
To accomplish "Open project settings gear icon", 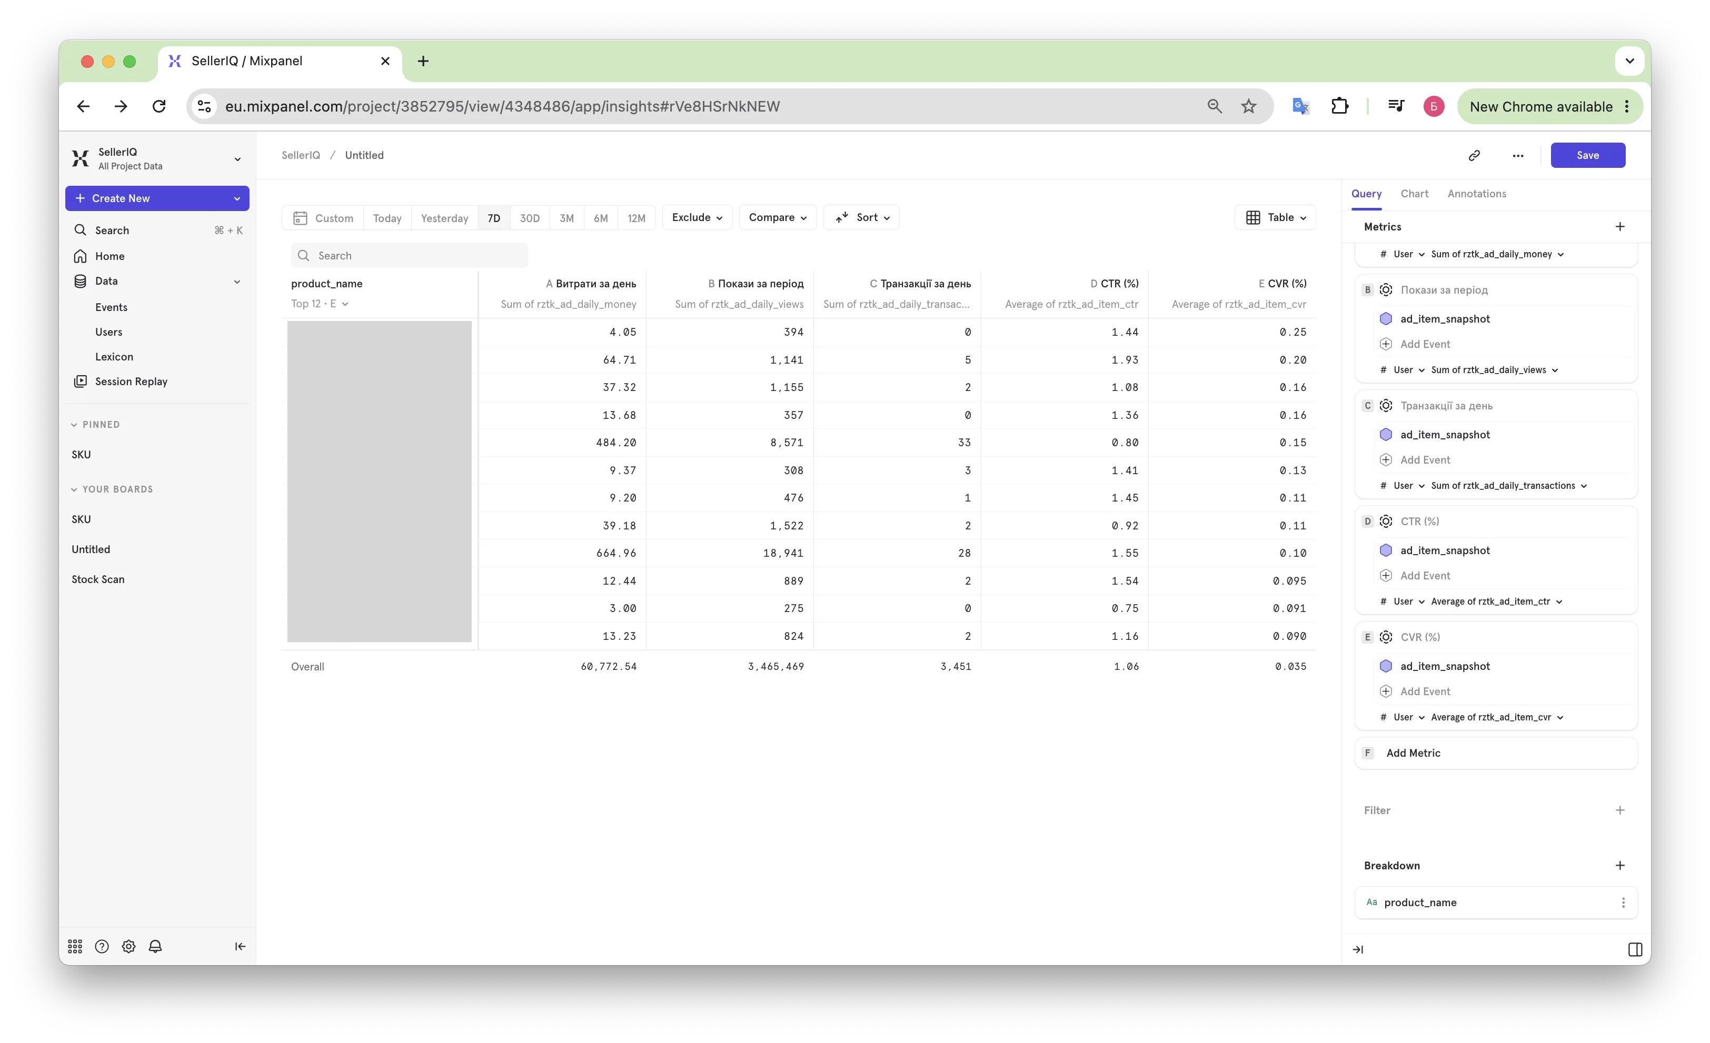I will (128, 946).
